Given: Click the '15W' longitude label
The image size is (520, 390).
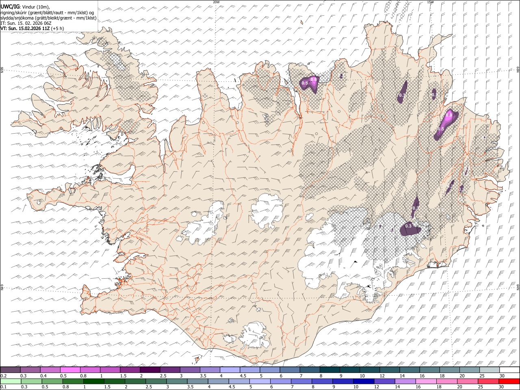Looking at the screenshot, I should click(x=430, y=2).
